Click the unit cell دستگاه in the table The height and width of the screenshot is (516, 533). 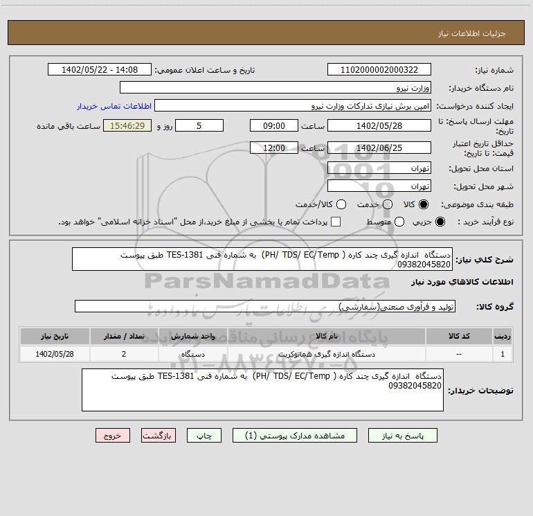click(x=192, y=354)
